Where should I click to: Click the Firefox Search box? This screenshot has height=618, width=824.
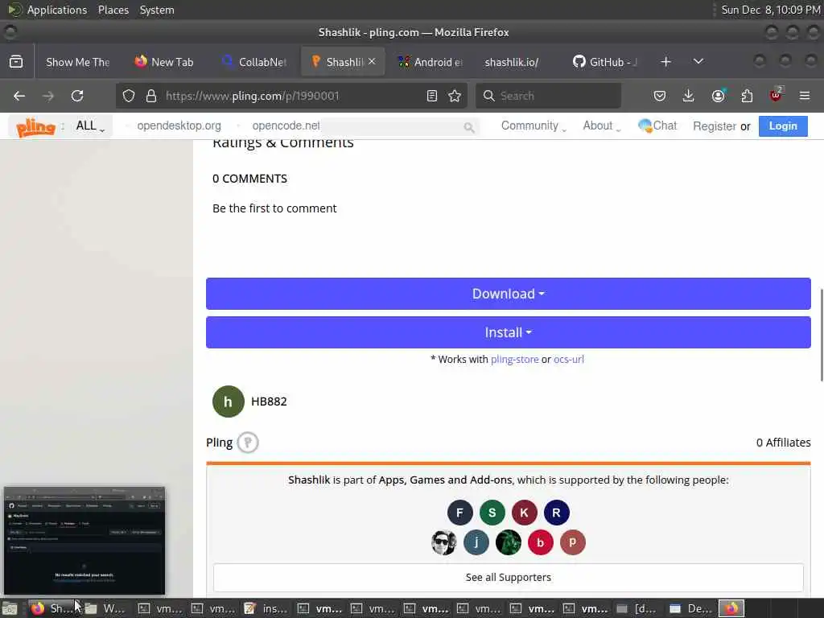[548, 96]
